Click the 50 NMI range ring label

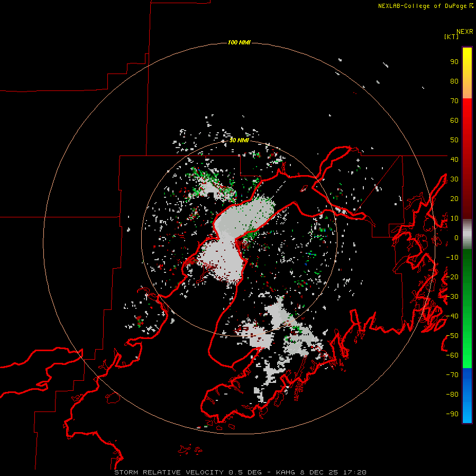pos(239,140)
